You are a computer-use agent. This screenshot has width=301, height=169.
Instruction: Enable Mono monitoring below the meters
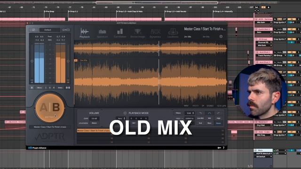click(40, 88)
